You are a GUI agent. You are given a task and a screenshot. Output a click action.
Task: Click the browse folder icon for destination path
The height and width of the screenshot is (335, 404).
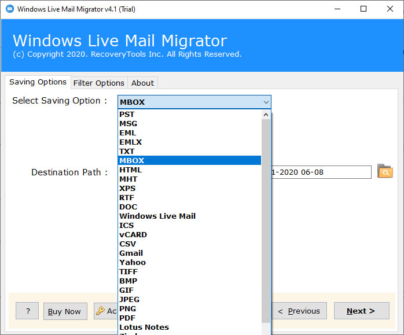tap(385, 171)
